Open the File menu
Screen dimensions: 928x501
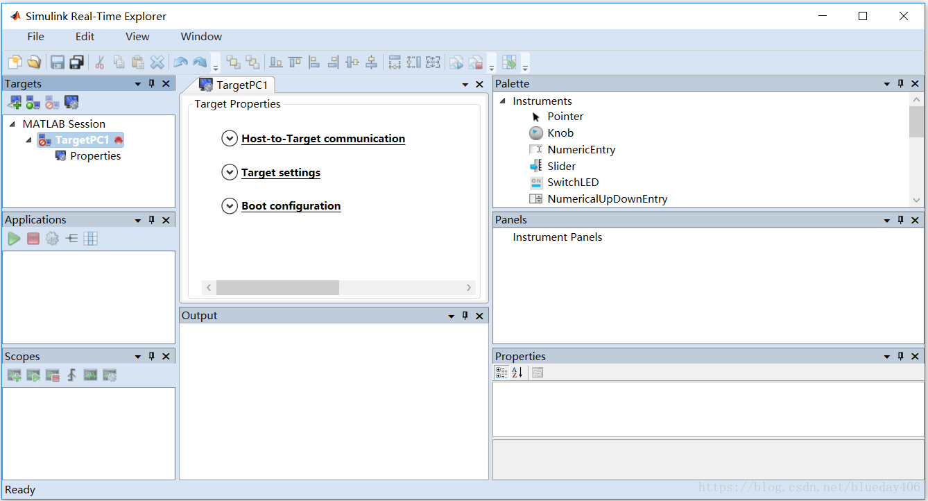tap(35, 37)
